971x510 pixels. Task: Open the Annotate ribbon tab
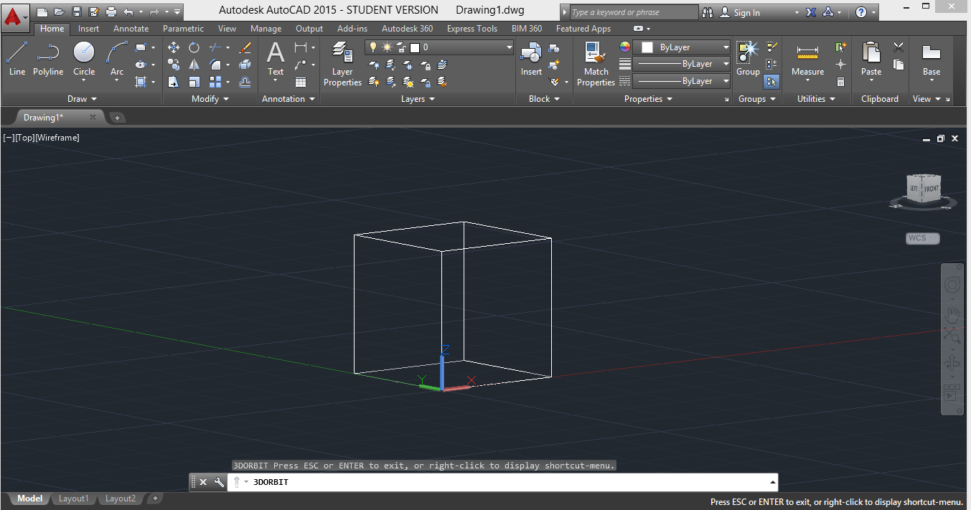[131, 29]
